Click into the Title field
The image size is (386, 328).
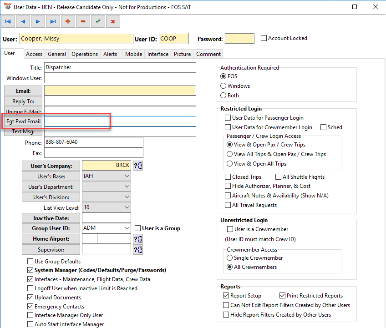click(x=120, y=67)
